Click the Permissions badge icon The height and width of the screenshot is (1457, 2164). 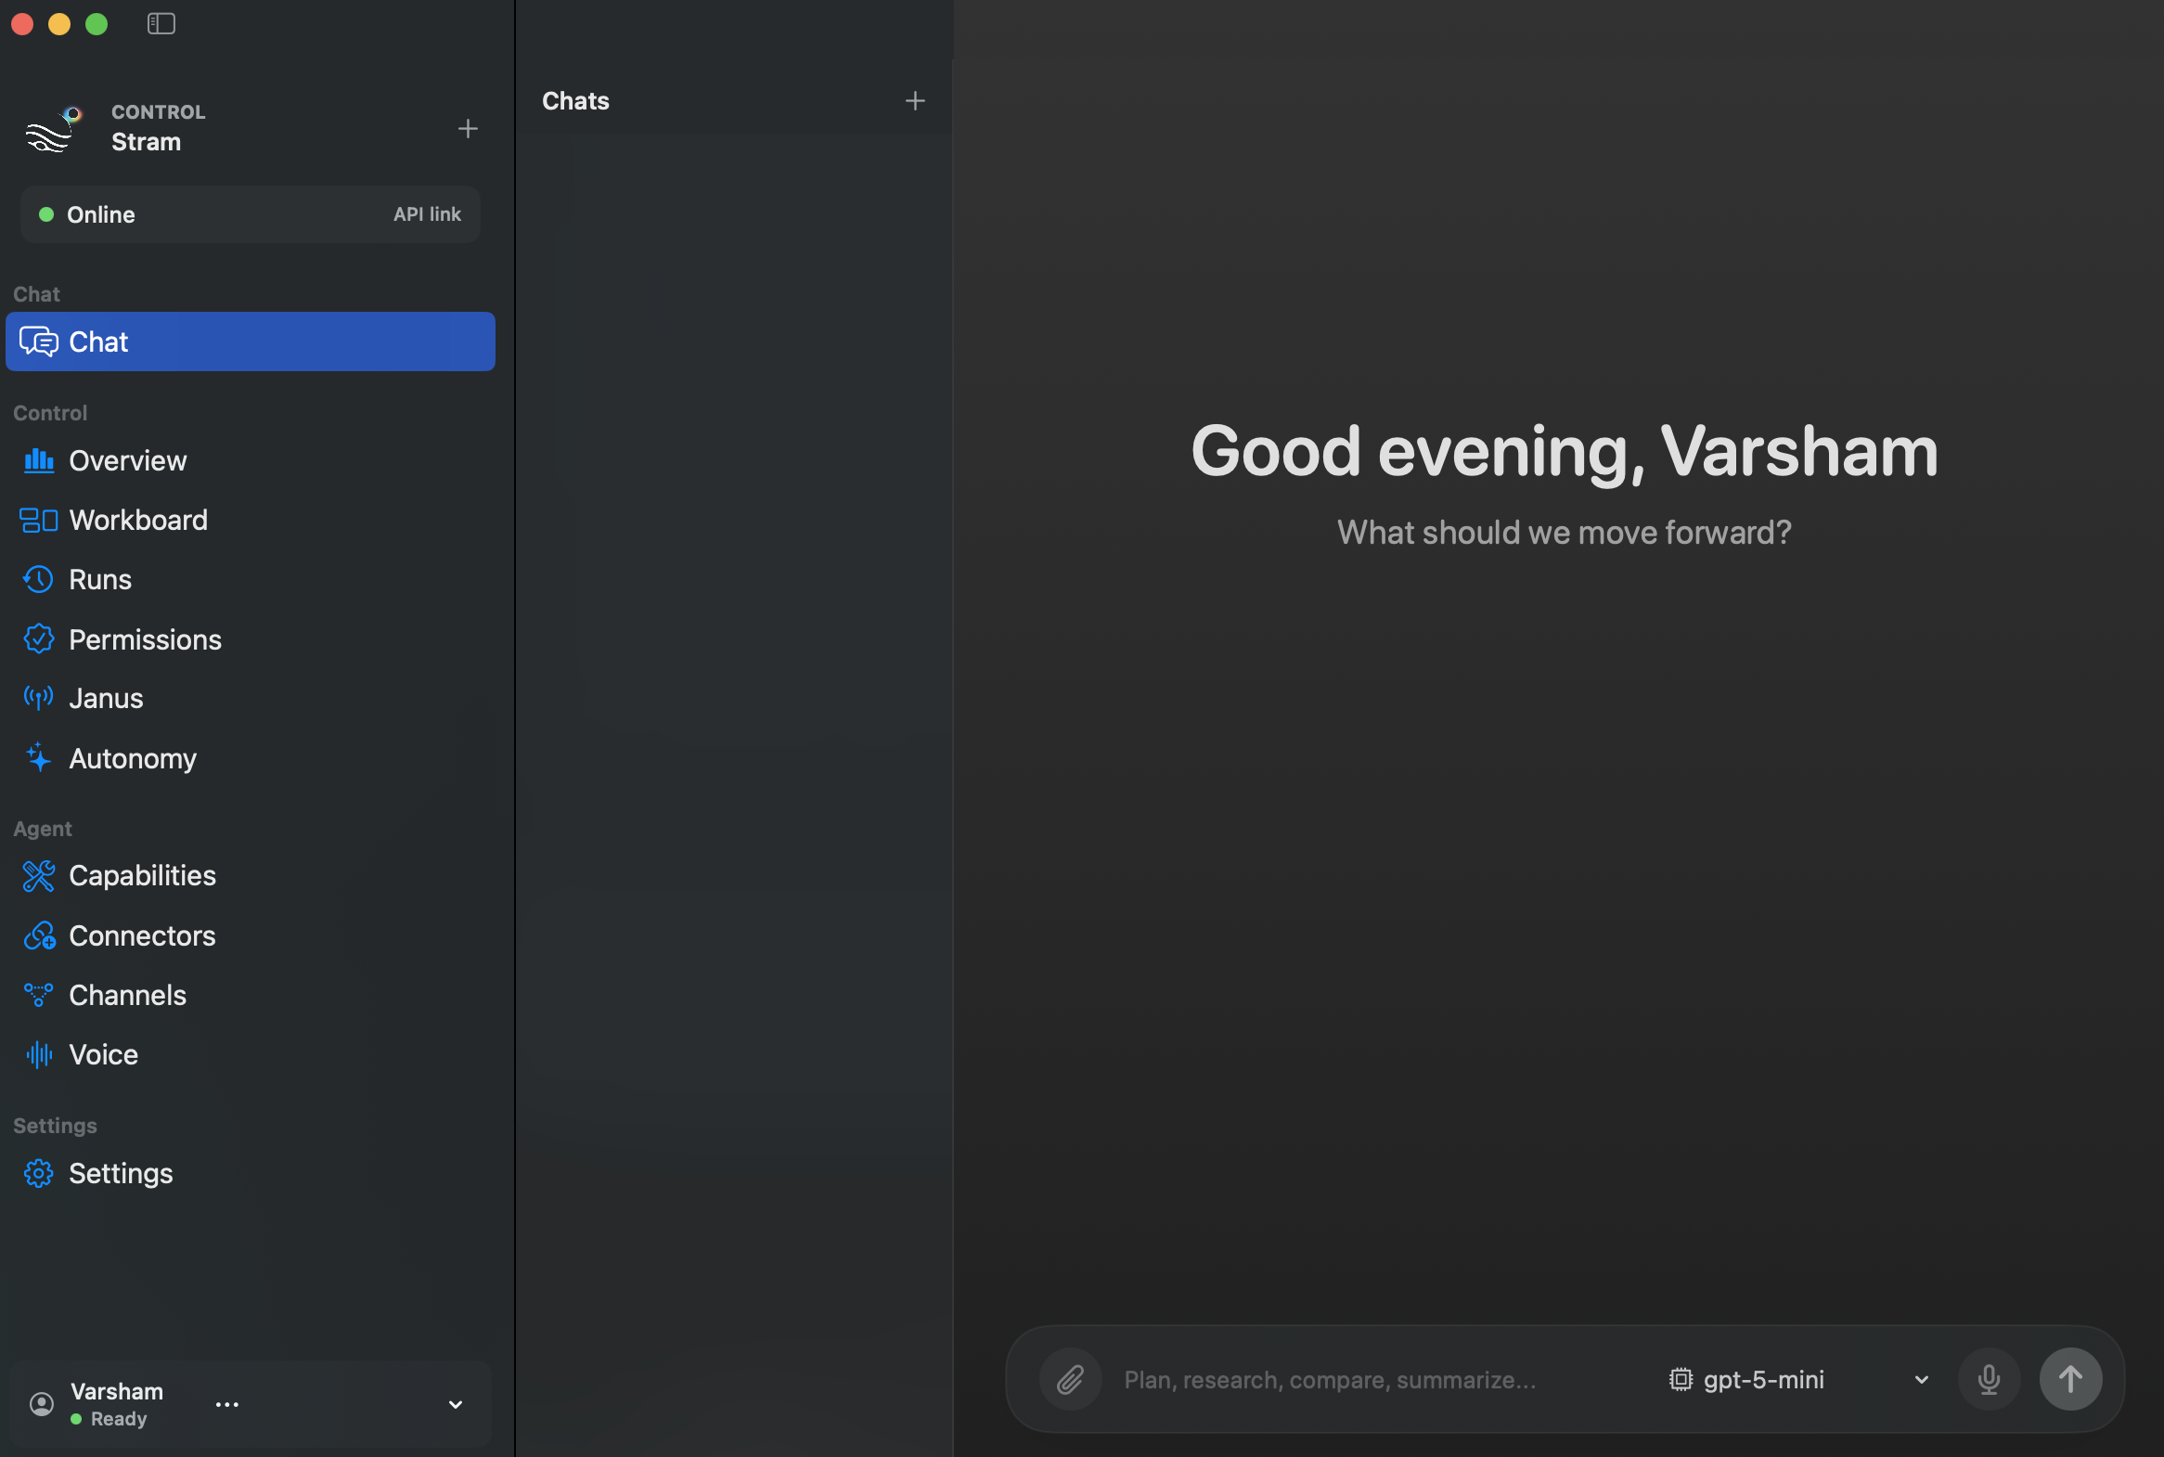click(x=39, y=639)
